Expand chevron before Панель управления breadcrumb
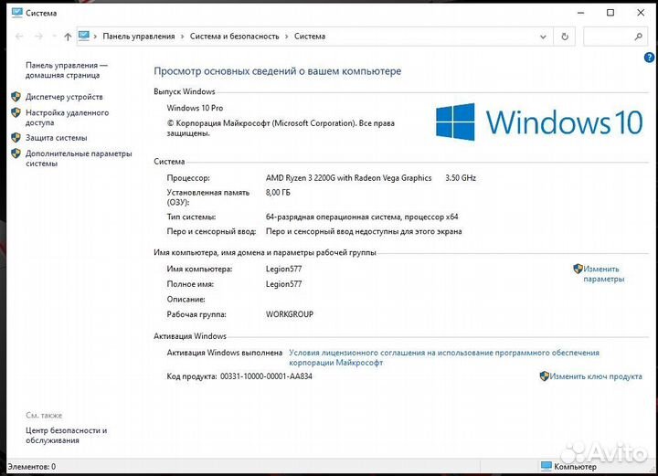 95,37
